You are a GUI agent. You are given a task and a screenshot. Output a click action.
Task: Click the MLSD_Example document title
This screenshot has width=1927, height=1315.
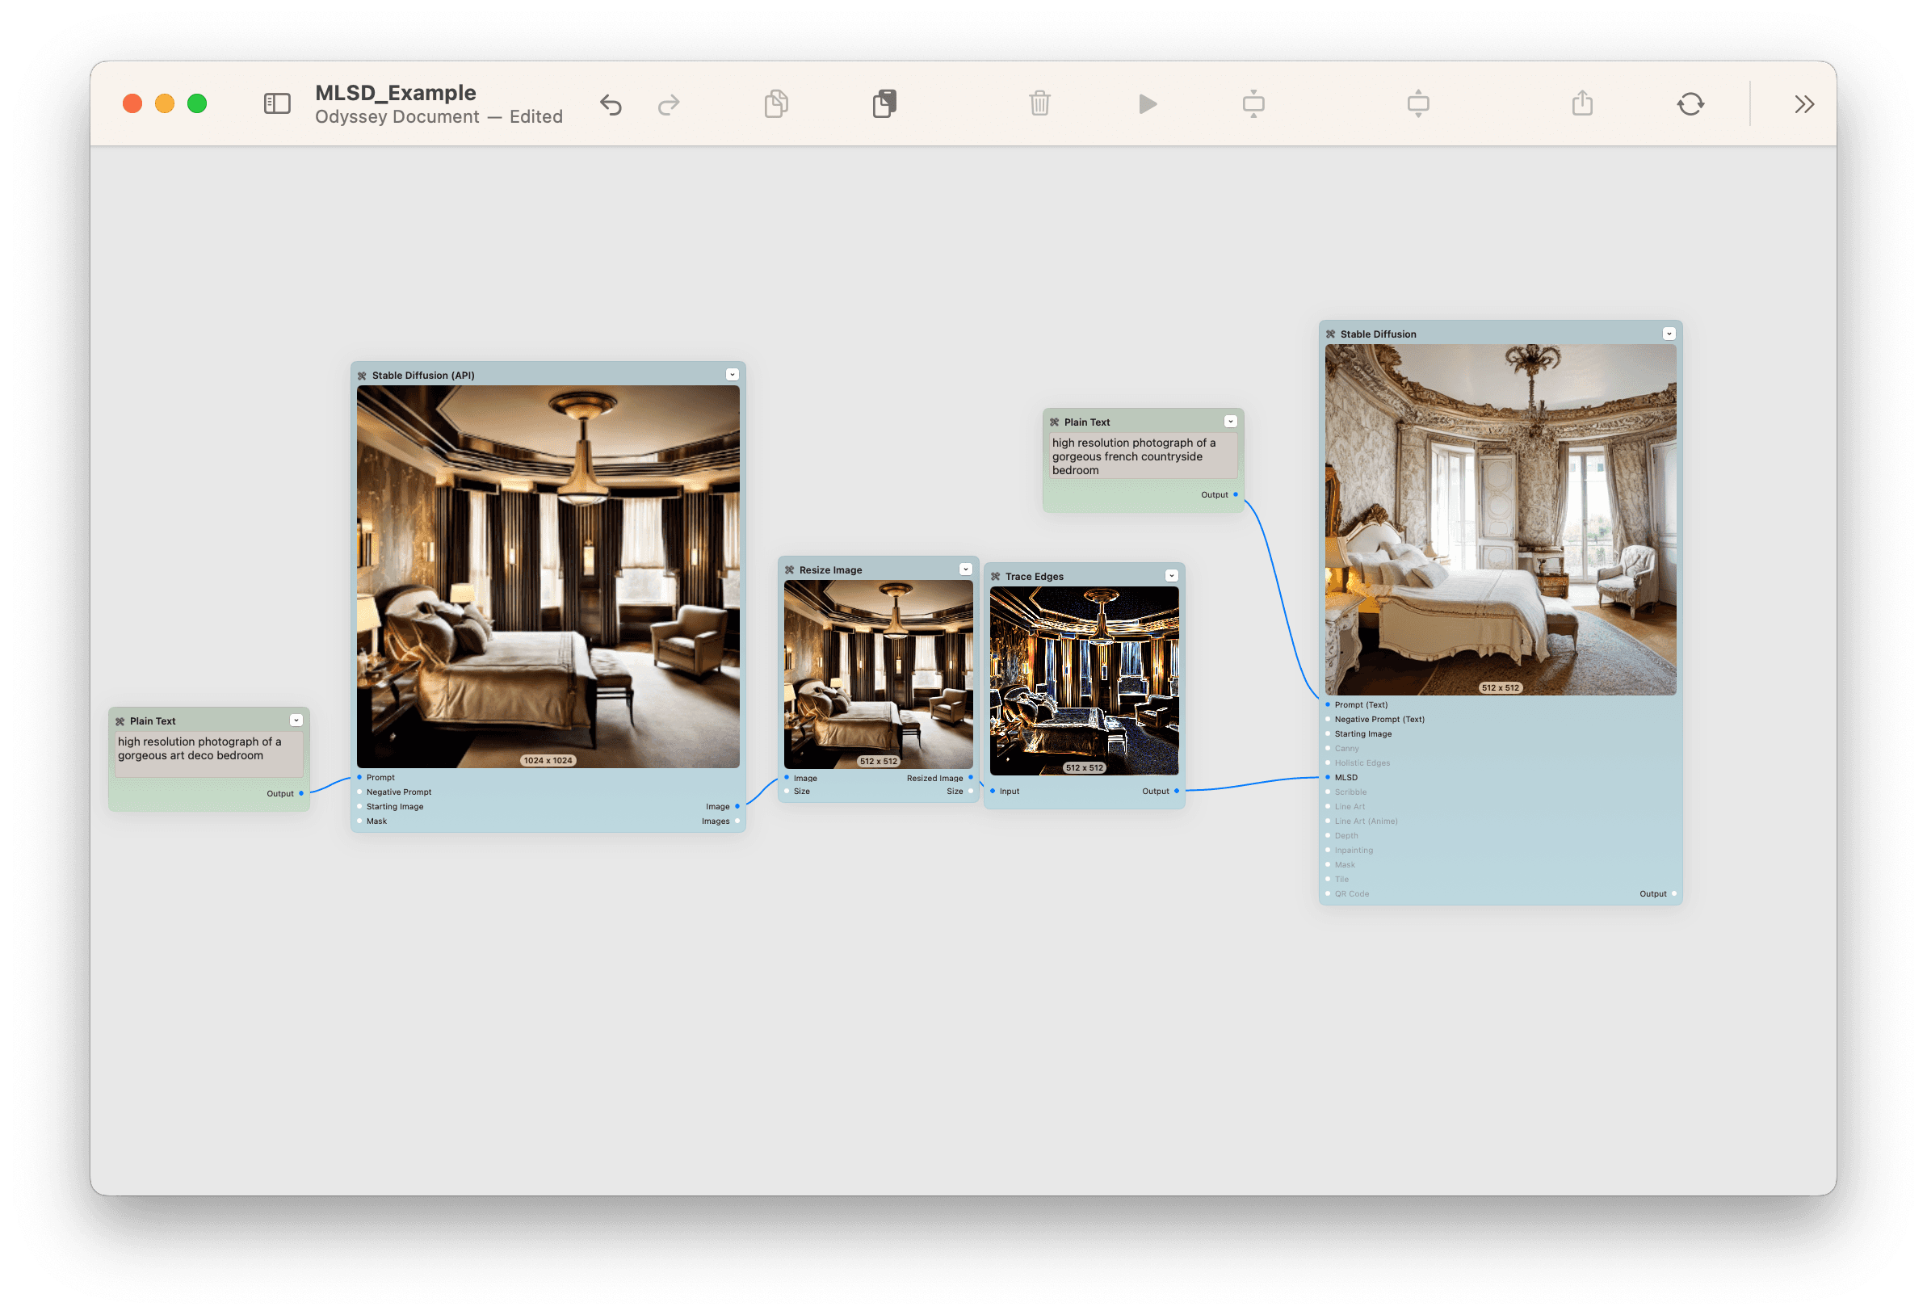(x=396, y=92)
